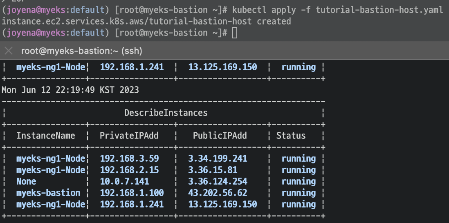Click the running status for 192.168.2.15
449x223 pixels.
pos(299,170)
